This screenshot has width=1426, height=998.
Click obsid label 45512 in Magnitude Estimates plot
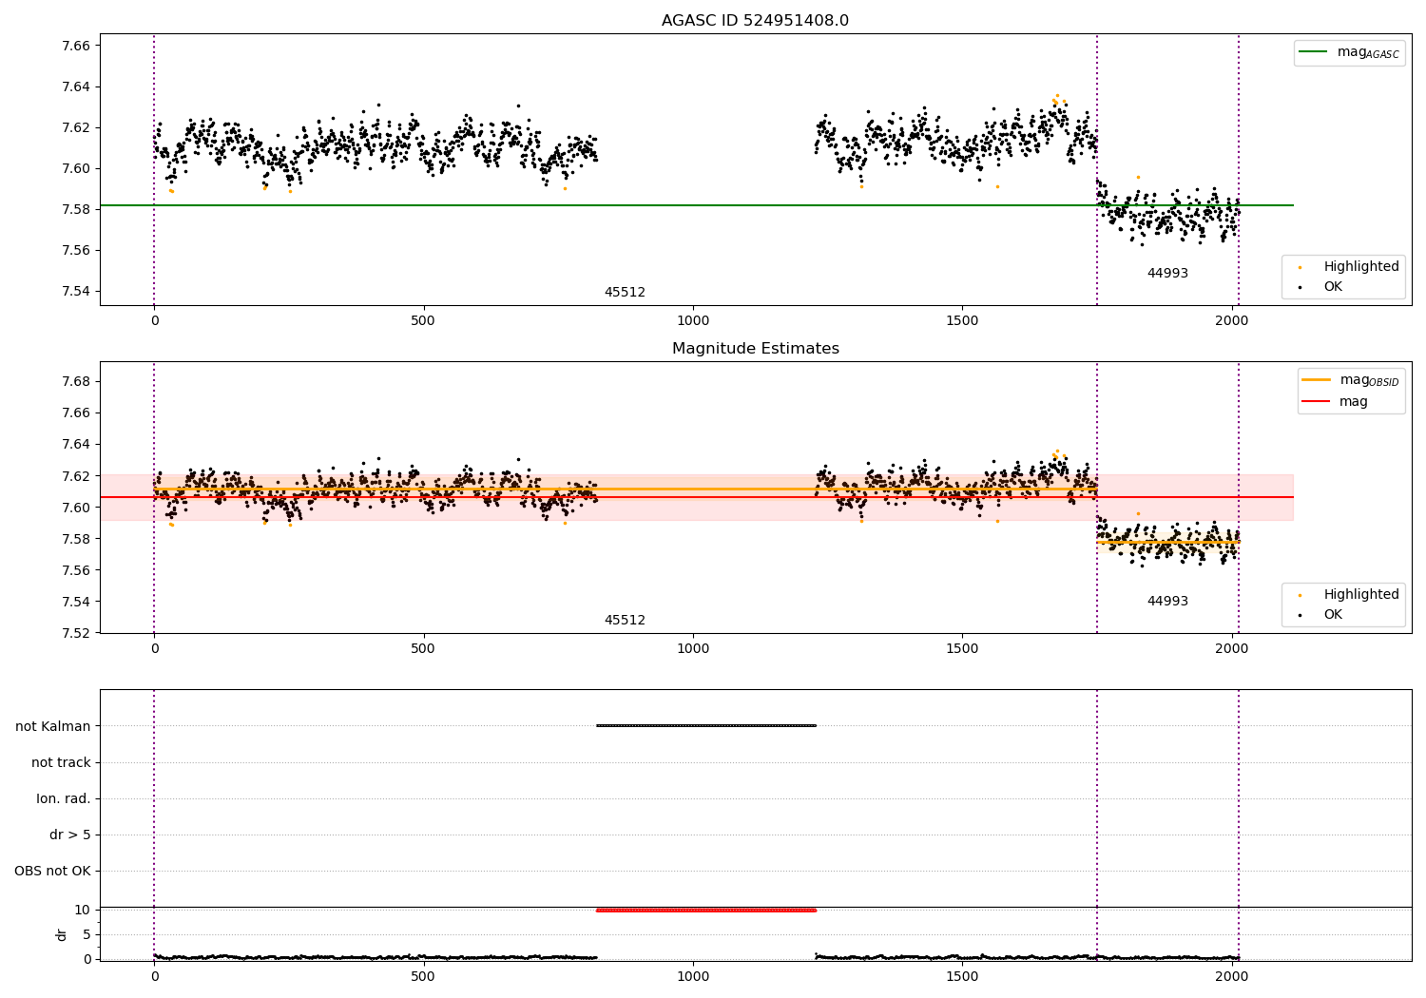pos(625,621)
